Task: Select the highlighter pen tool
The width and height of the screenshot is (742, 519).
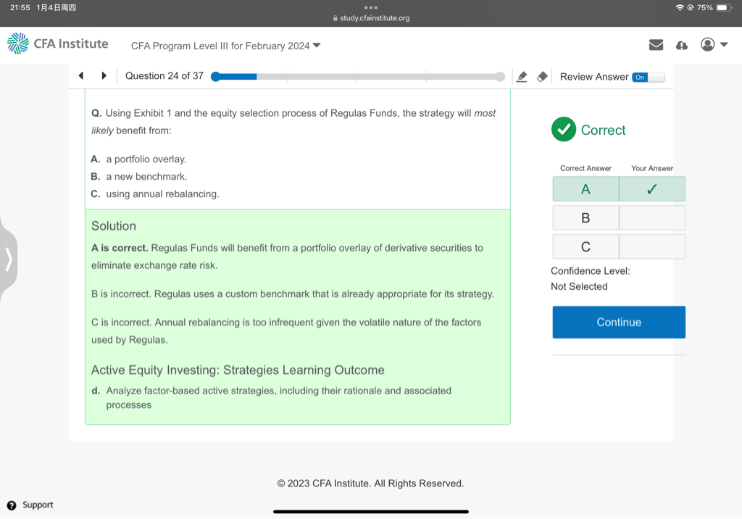Action: pos(521,77)
